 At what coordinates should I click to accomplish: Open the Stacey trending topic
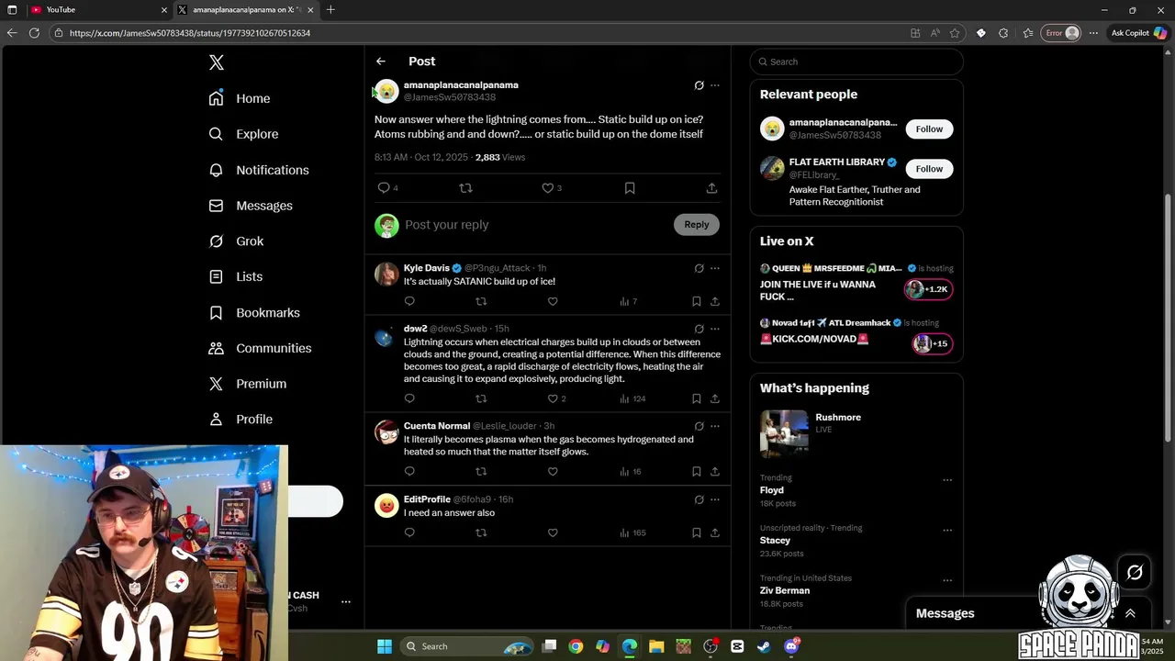tap(775, 541)
